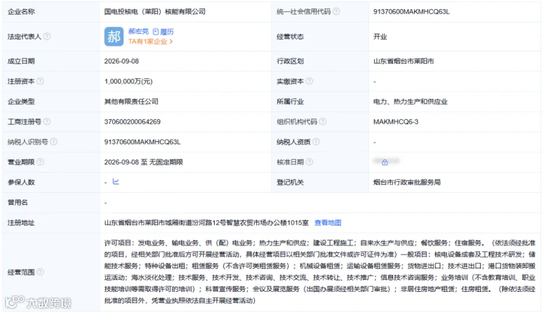Expand TA有1家企业 link
Viewport: 544px width, 313px height.
pyautogui.click(x=151, y=42)
